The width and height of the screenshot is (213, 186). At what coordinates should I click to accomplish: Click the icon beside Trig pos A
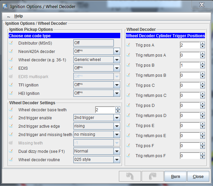[x=128, y=45]
